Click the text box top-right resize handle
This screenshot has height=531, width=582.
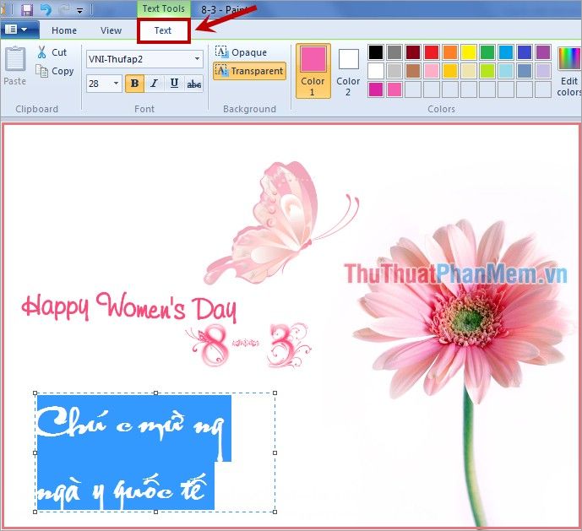tap(275, 393)
